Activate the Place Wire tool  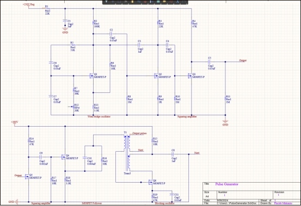(139, 2)
